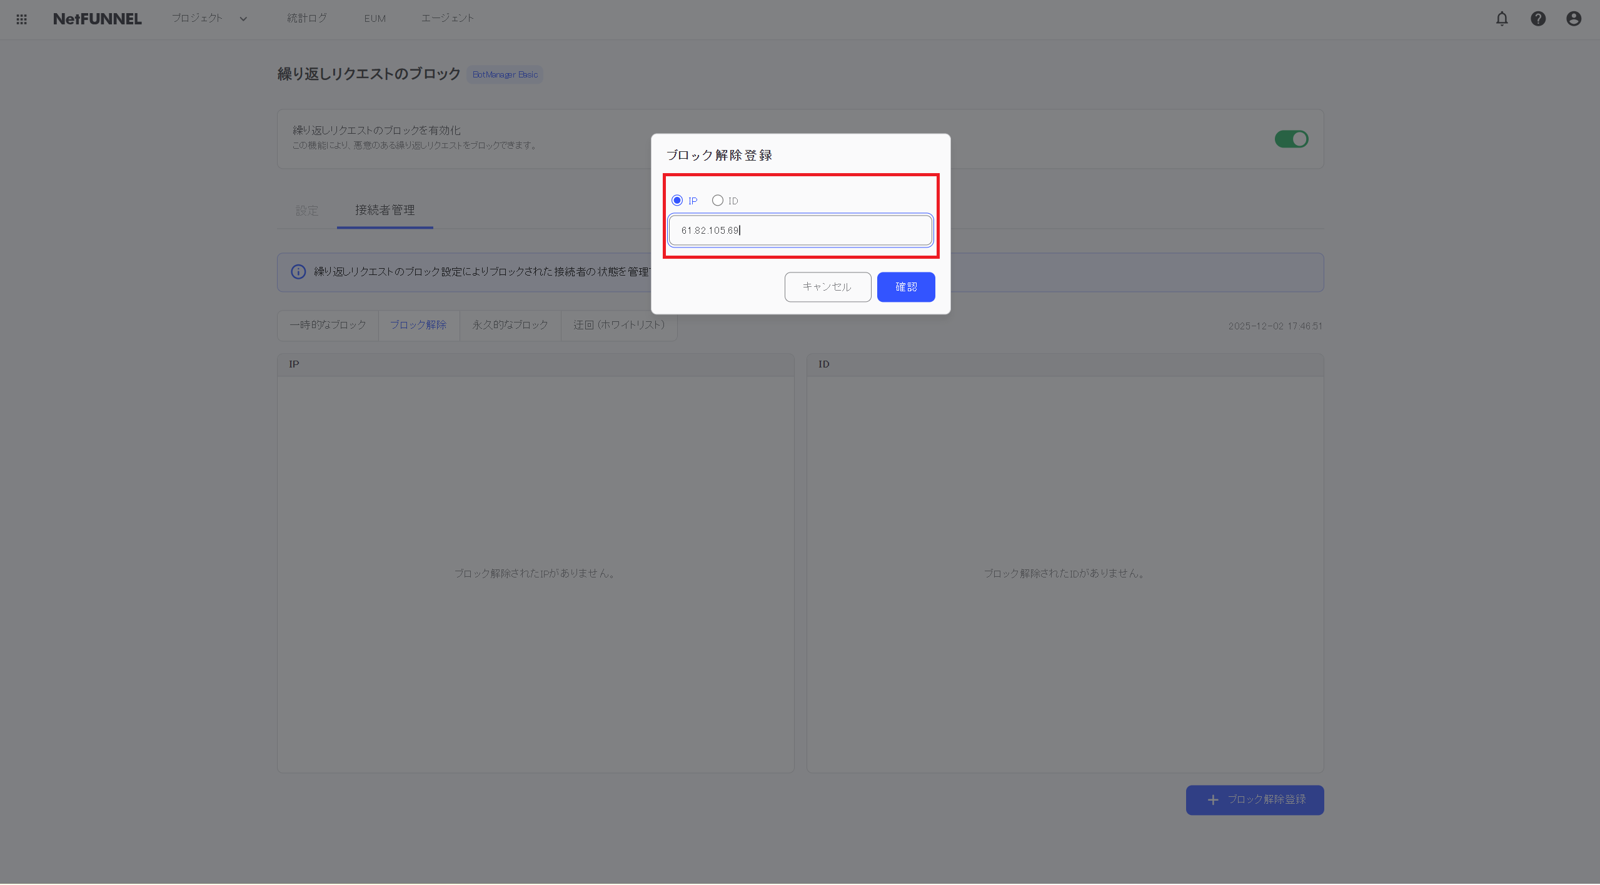Viewport: 1600px width, 885px height.
Task: Select the IP radio button
Action: [677, 200]
